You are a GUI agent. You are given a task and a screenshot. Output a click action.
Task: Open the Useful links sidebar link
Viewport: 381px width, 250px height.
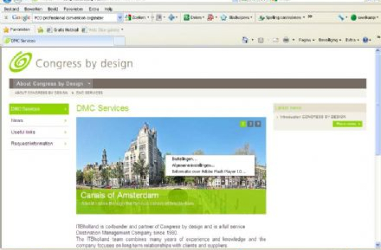pos(38,132)
